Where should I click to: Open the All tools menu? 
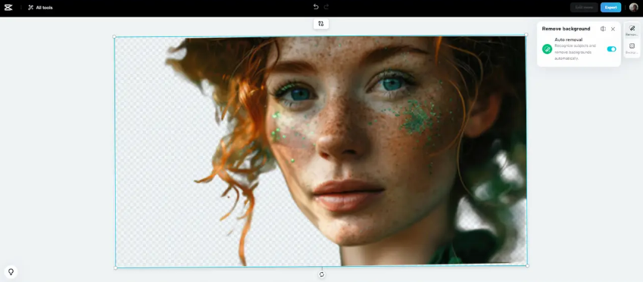coord(40,8)
